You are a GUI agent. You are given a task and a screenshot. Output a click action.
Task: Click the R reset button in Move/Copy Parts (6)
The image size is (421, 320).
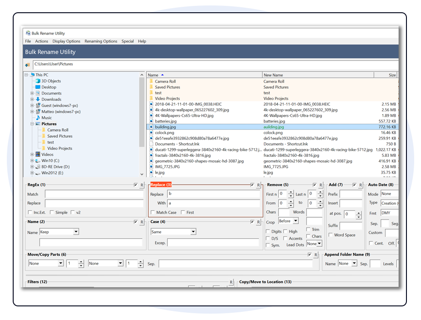pos(316,255)
